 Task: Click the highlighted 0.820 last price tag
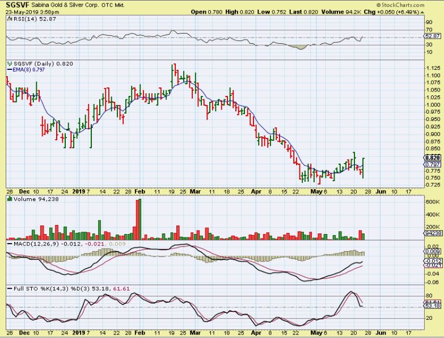click(432, 157)
